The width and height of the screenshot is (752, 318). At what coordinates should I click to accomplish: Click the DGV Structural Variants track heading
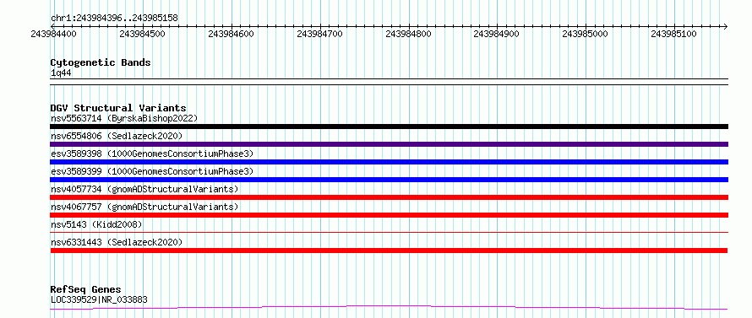(118, 108)
